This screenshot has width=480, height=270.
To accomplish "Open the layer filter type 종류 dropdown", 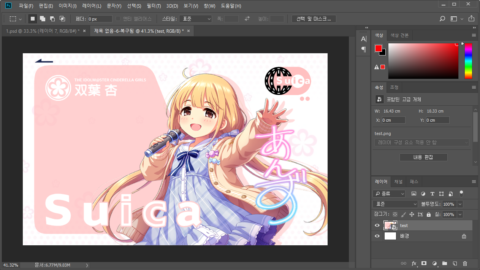I will 389,194.
